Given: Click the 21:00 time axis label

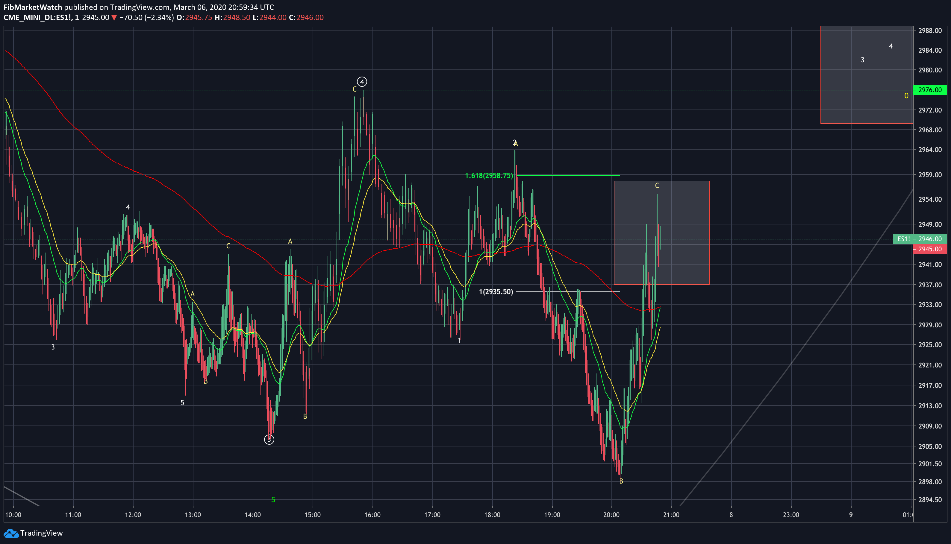Looking at the screenshot, I should click(x=671, y=515).
